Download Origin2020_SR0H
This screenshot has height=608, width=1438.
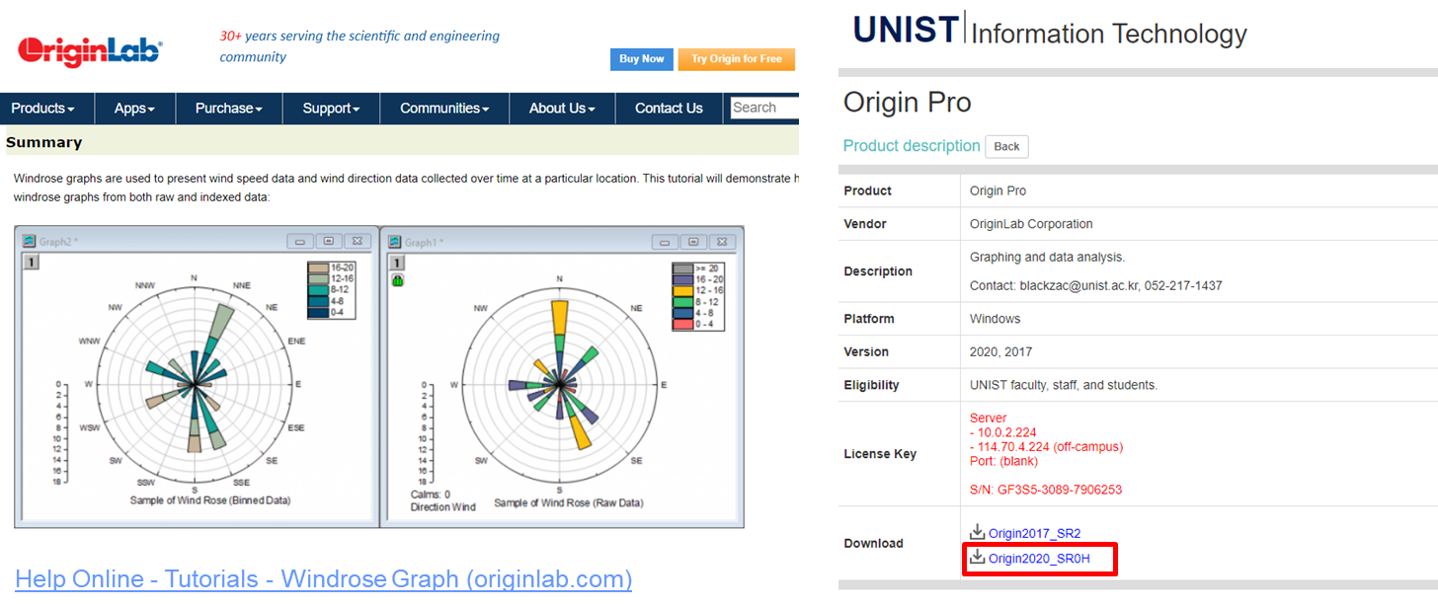[1039, 559]
